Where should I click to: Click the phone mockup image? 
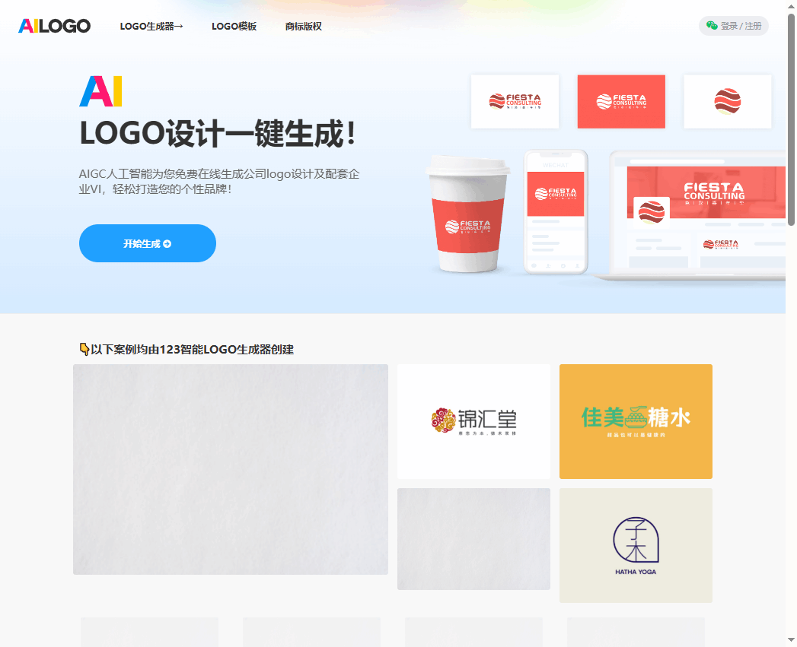556,211
